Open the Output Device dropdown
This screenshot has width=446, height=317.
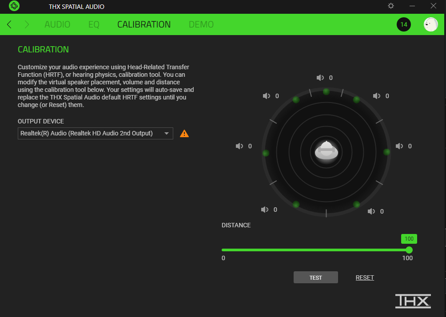pyautogui.click(x=96, y=133)
